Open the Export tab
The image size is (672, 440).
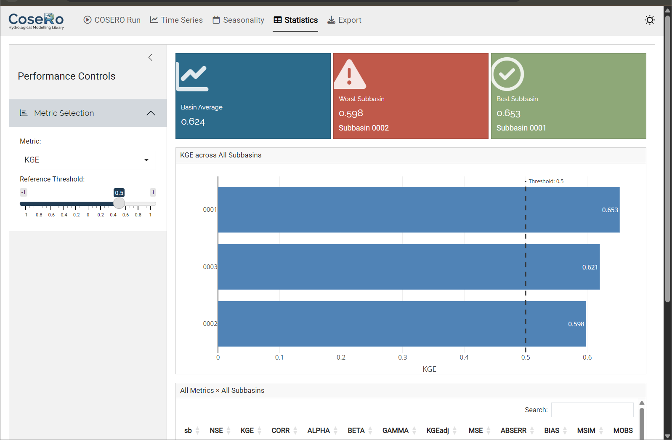345,20
